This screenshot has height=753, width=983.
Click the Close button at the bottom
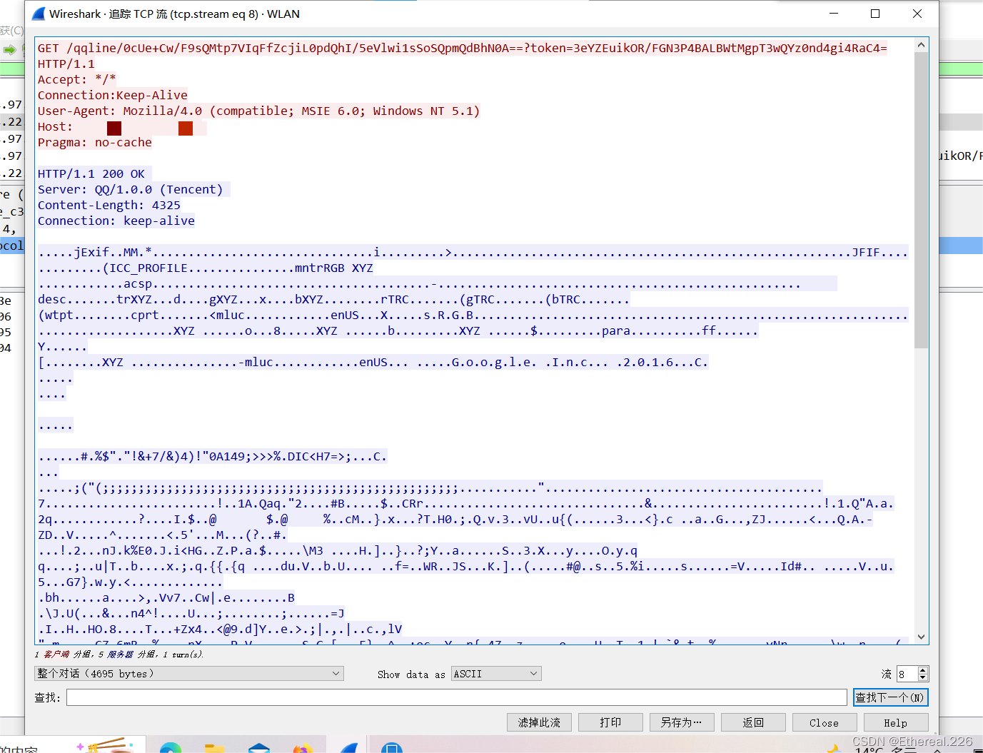(x=825, y=722)
